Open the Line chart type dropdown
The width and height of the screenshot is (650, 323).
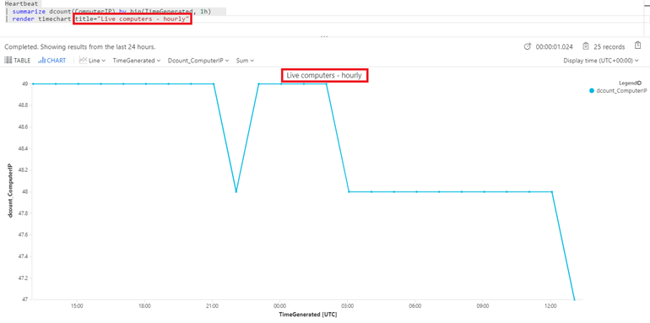click(93, 61)
